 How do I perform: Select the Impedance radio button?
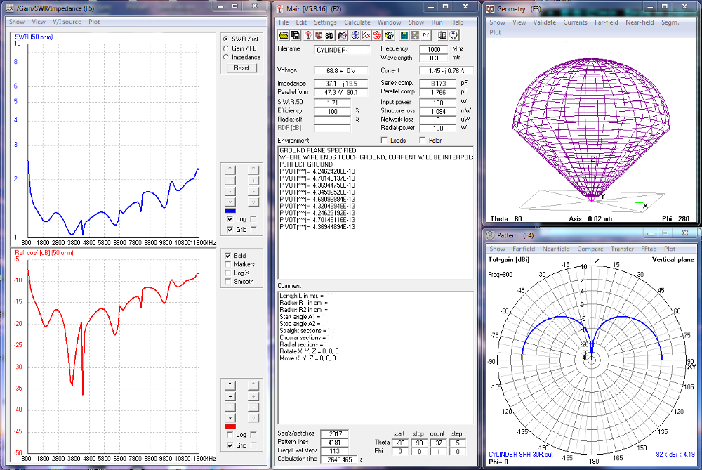[x=225, y=57]
